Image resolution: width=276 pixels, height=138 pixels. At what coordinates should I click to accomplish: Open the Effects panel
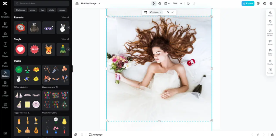click(270, 23)
